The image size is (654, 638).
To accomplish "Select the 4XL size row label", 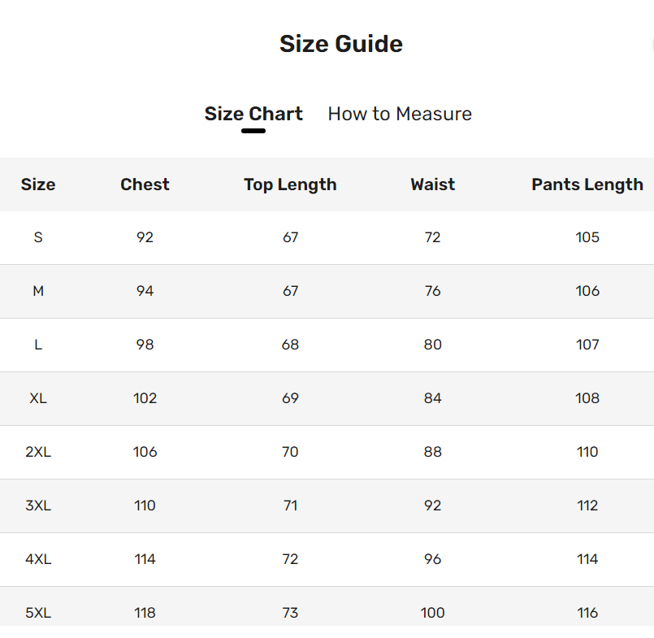I will [38, 559].
